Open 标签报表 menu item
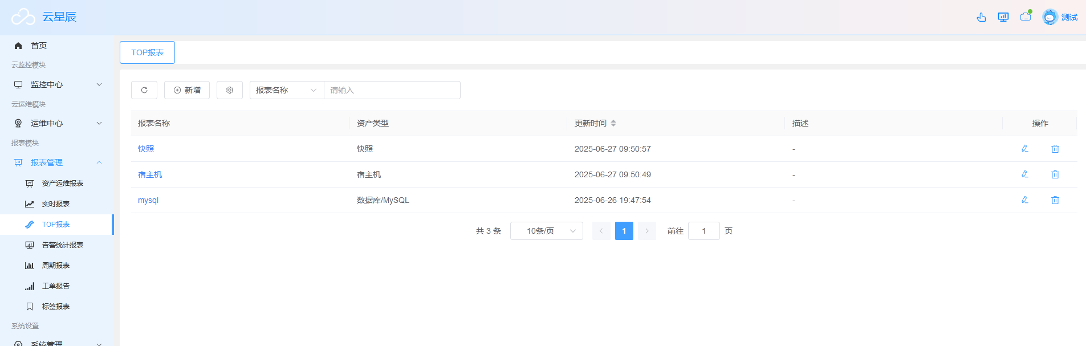This screenshot has height=346, width=1086. pyautogui.click(x=57, y=307)
